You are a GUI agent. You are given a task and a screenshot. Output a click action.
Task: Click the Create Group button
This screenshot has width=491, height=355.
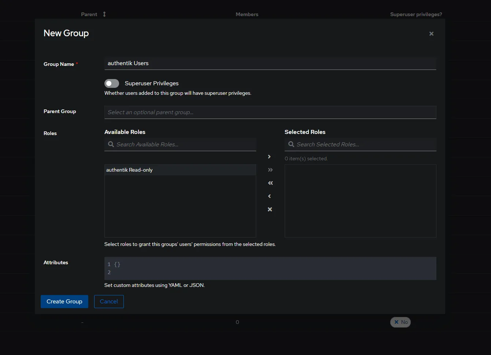(x=64, y=302)
